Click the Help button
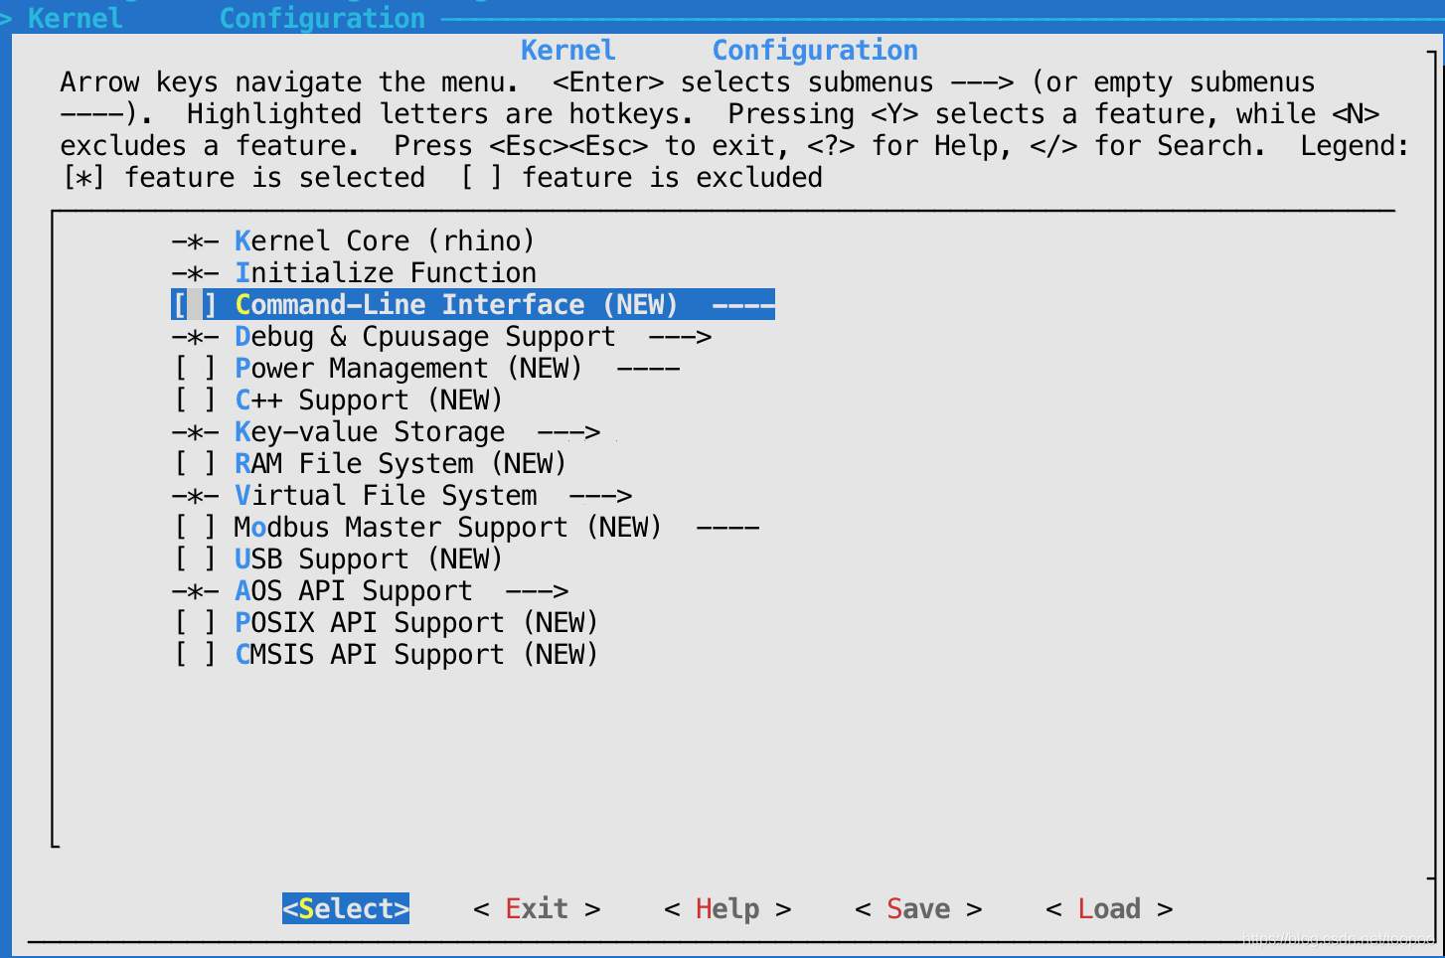 tap(727, 908)
